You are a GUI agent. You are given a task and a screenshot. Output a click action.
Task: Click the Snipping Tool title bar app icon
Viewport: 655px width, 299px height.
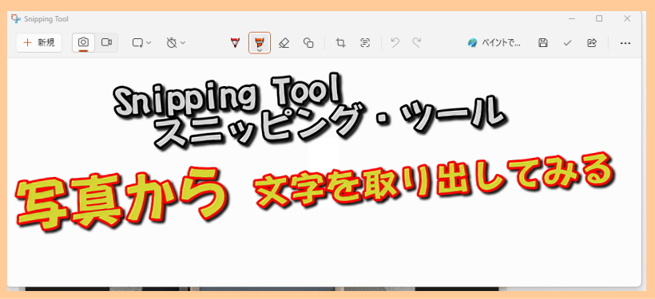(x=15, y=19)
